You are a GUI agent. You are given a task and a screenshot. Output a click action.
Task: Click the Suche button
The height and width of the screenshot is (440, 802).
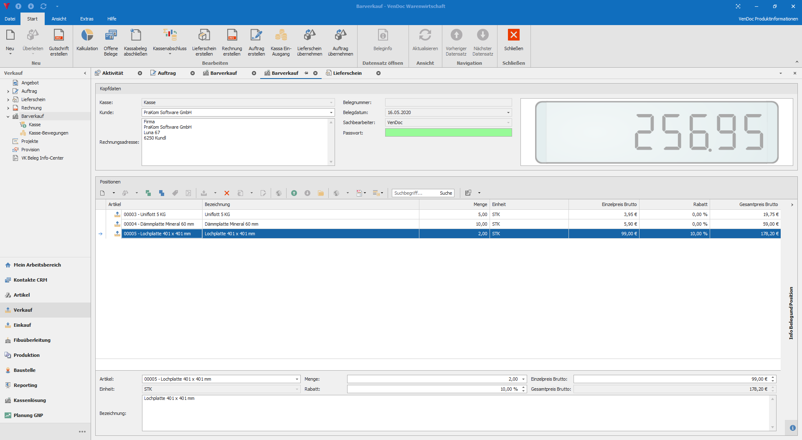(446, 193)
